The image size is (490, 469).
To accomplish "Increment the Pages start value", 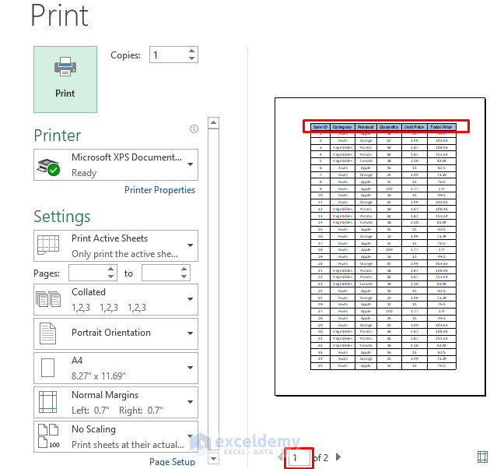I will [111, 270].
